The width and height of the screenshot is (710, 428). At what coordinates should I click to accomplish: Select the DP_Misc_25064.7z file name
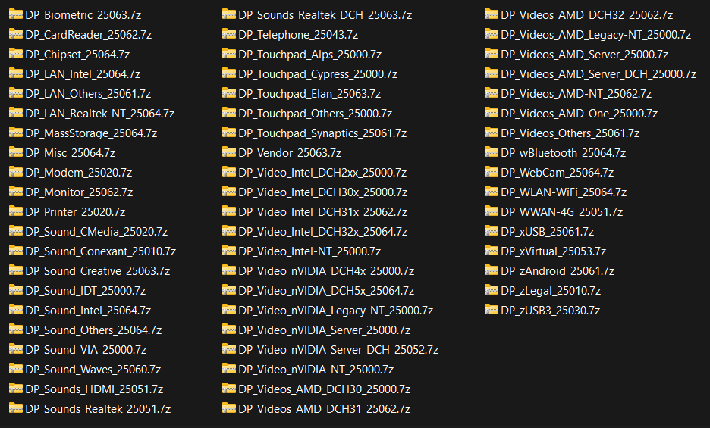pyautogui.click(x=71, y=153)
